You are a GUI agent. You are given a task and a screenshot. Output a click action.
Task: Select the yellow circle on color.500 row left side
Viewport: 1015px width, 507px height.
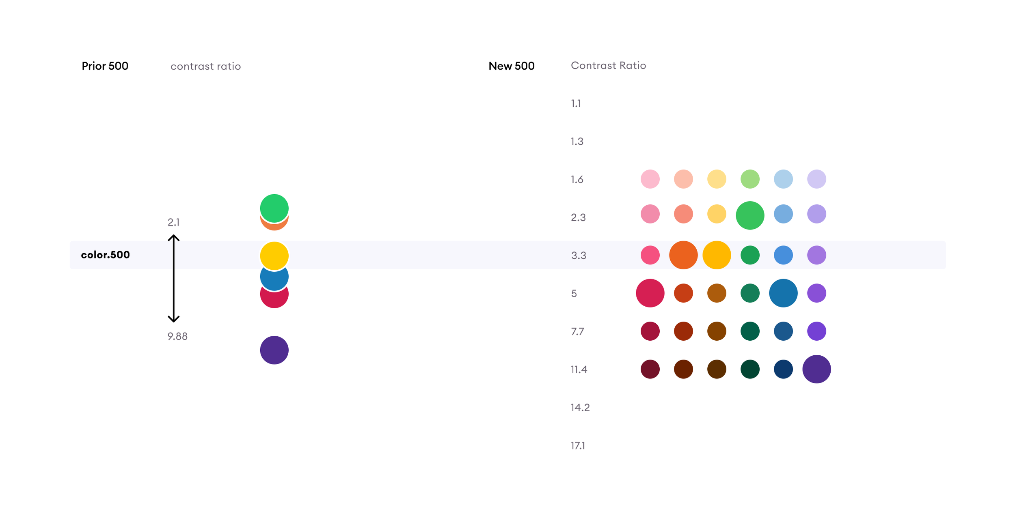[274, 256]
